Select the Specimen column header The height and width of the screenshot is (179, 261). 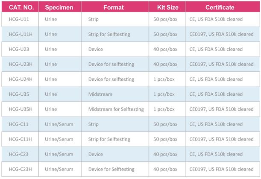[59, 7]
